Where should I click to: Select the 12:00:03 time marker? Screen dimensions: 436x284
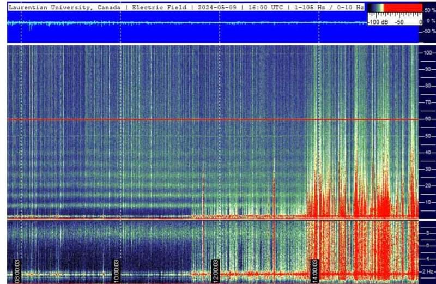click(x=215, y=268)
